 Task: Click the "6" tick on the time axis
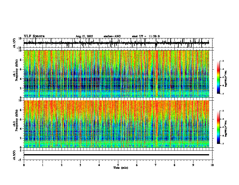coord(137,165)
